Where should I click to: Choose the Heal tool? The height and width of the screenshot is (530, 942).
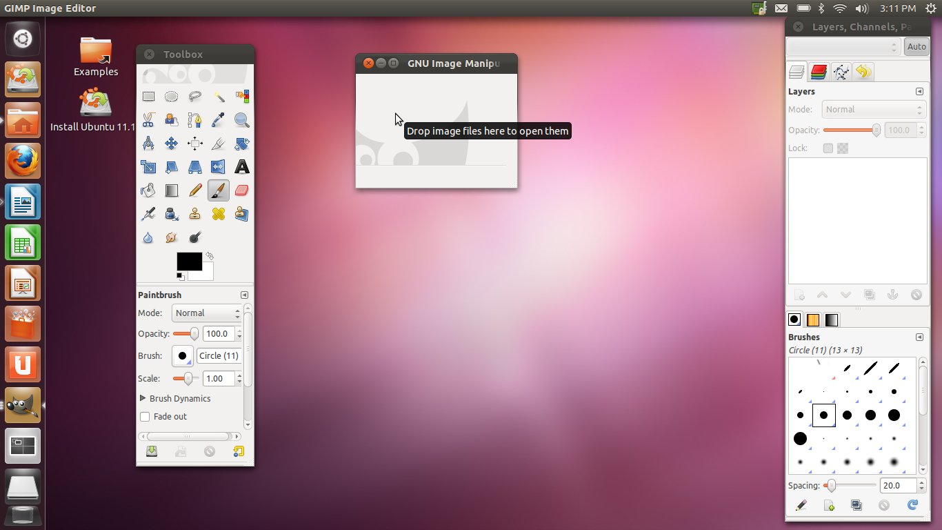click(219, 214)
